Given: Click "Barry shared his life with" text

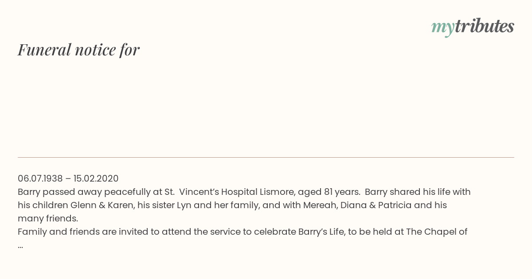Looking at the screenshot, I should click(418, 192).
